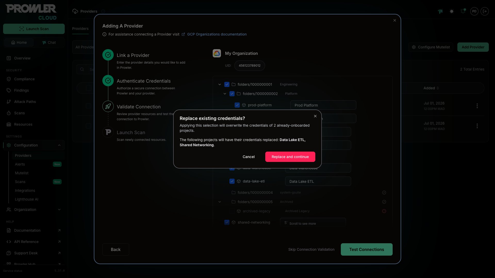Click the Google Cloud provider logo
495x278 pixels.
217,53
